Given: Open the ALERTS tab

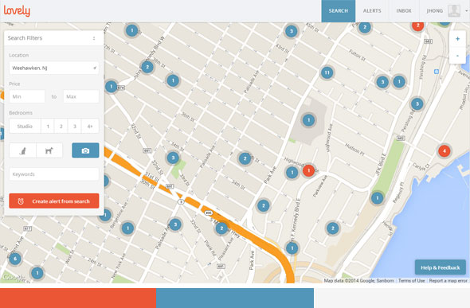Looking at the screenshot, I should [x=372, y=11].
